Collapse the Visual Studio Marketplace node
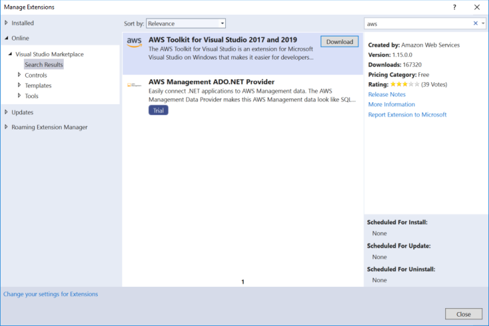Image resolution: width=489 pixels, height=326 pixels. [10, 54]
